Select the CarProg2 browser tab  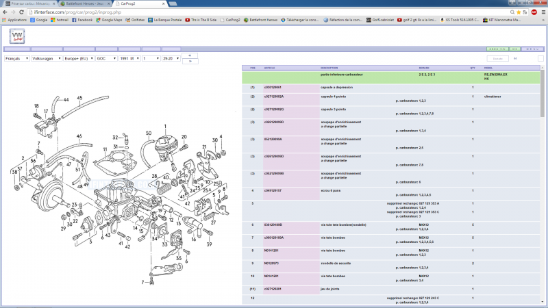[140, 4]
